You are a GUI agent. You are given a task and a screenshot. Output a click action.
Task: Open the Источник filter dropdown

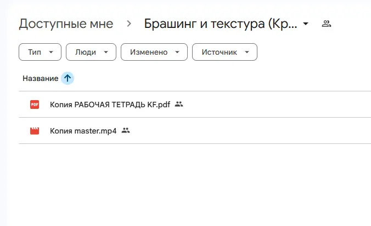224,52
